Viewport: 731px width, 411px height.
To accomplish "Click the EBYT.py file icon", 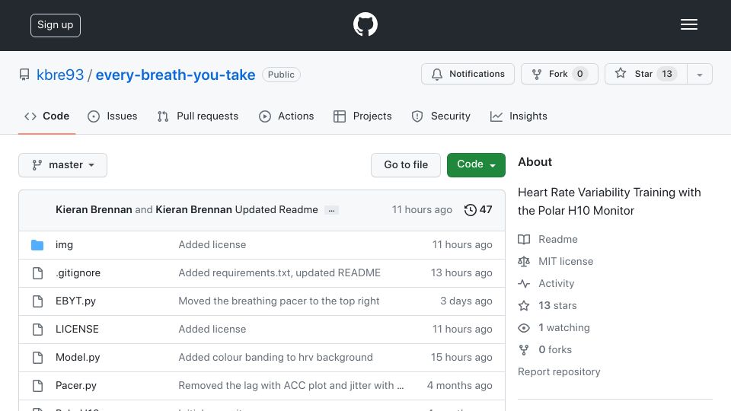I will 37,301.
